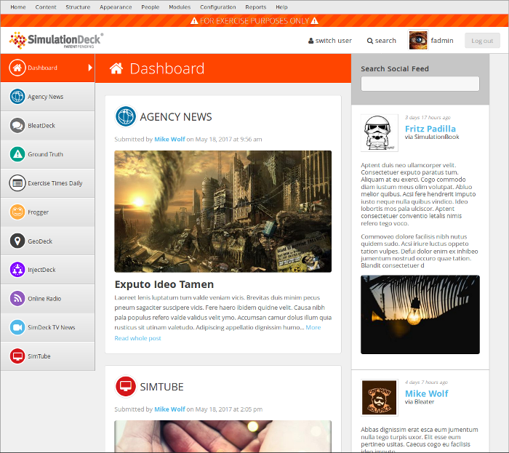Open the SimTube monitor icon in sidebar
Image resolution: width=509 pixels, height=453 pixels.
tap(17, 356)
